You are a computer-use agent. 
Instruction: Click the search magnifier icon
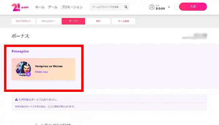[126, 7]
